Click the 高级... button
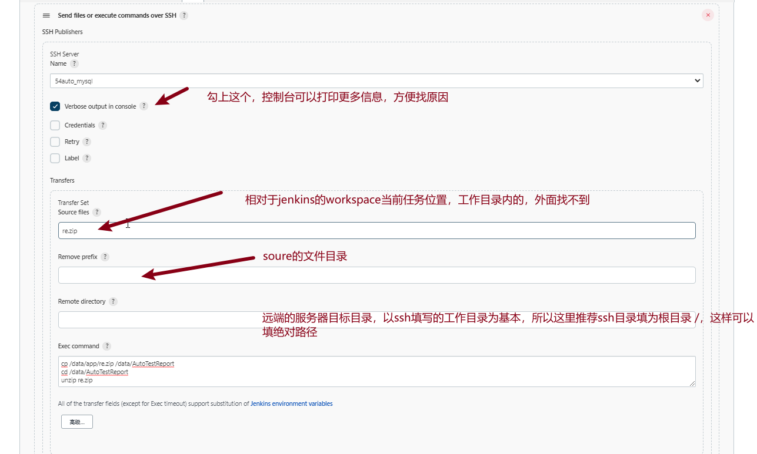 click(x=76, y=421)
